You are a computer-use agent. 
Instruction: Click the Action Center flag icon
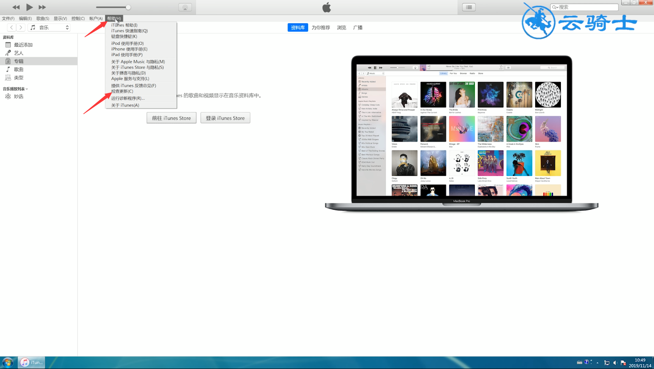[x=623, y=363]
